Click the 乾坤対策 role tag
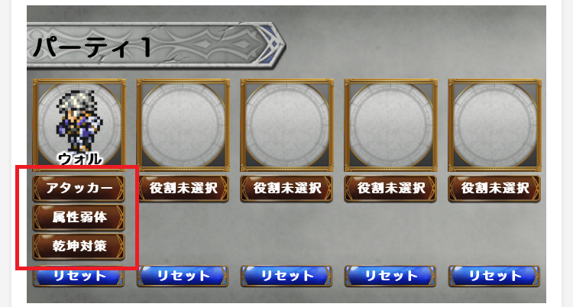Screen dimensions: 573x307 [79, 247]
